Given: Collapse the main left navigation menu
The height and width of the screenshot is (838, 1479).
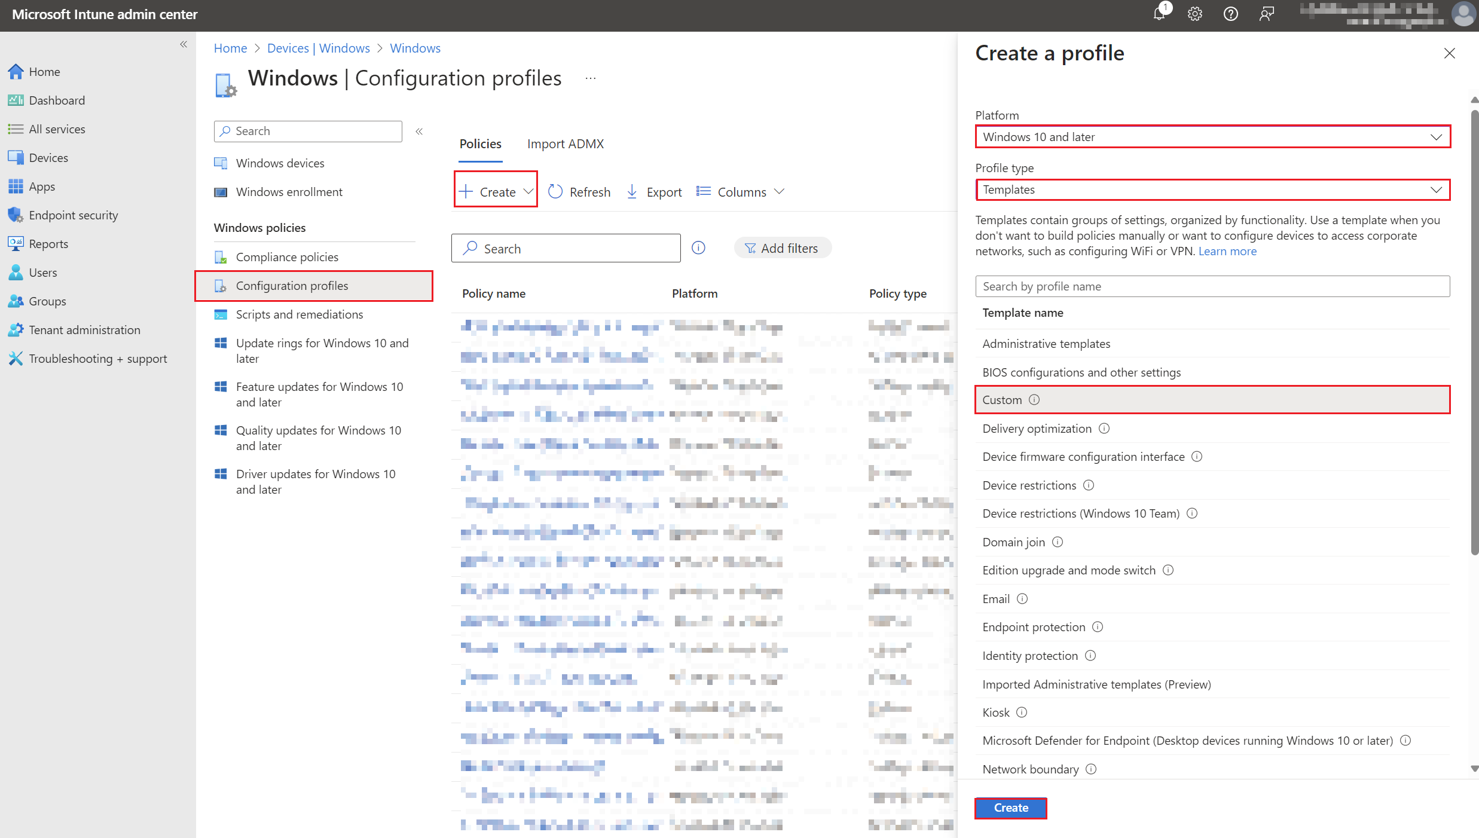Looking at the screenshot, I should 184,44.
